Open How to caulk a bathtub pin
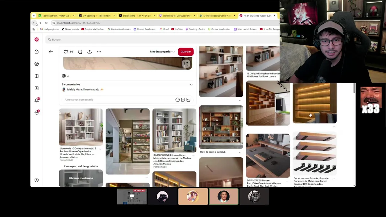386x217 pixels. (221, 127)
